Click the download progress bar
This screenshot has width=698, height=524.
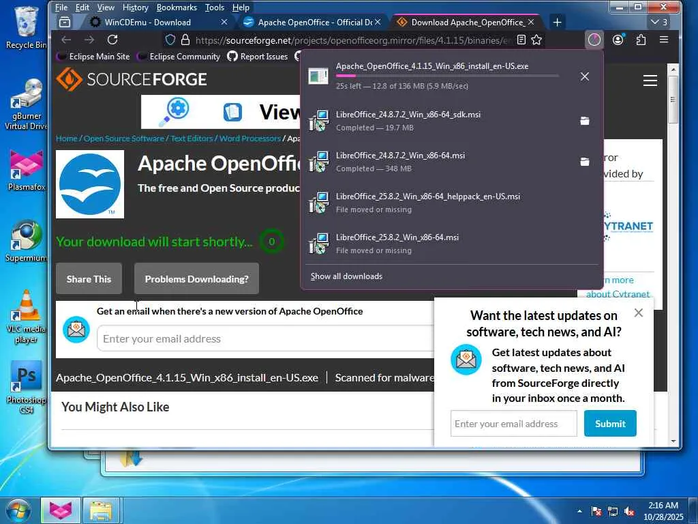point(447,76)
